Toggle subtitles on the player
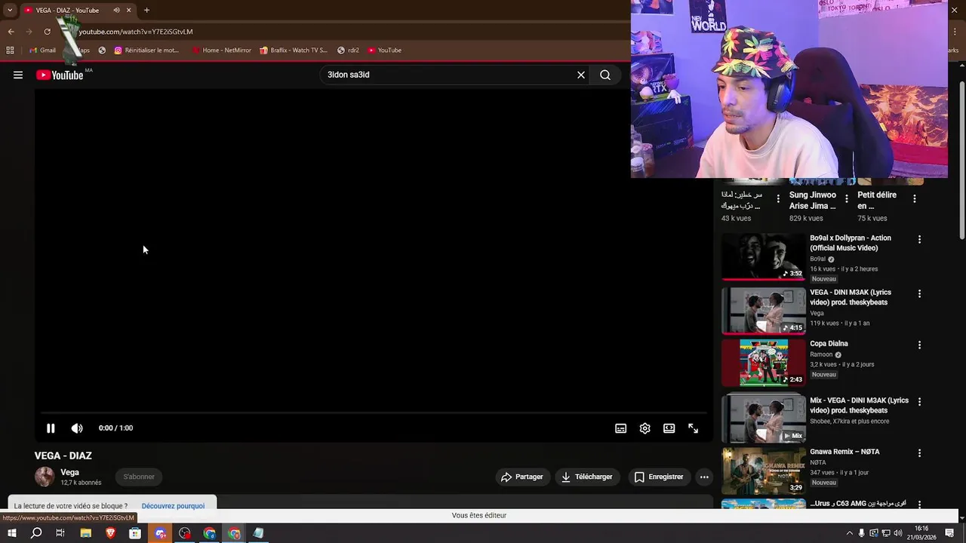Image resolution: width=966 pixels, height=543 pixels. click(620, 428)
